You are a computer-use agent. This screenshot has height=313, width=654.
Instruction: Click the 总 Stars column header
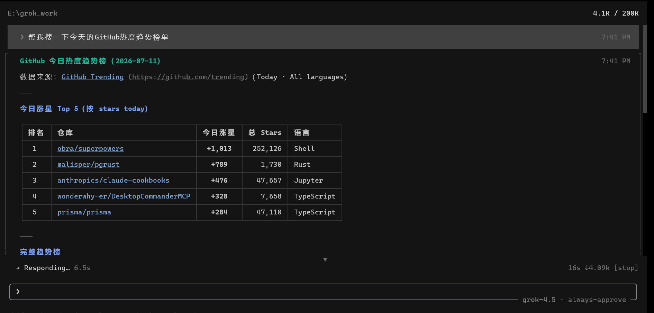(265, 132)
